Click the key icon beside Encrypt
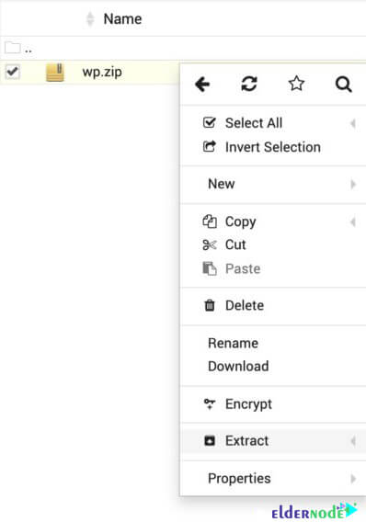This screenshot has width=366, height=522. click(210, 403)
